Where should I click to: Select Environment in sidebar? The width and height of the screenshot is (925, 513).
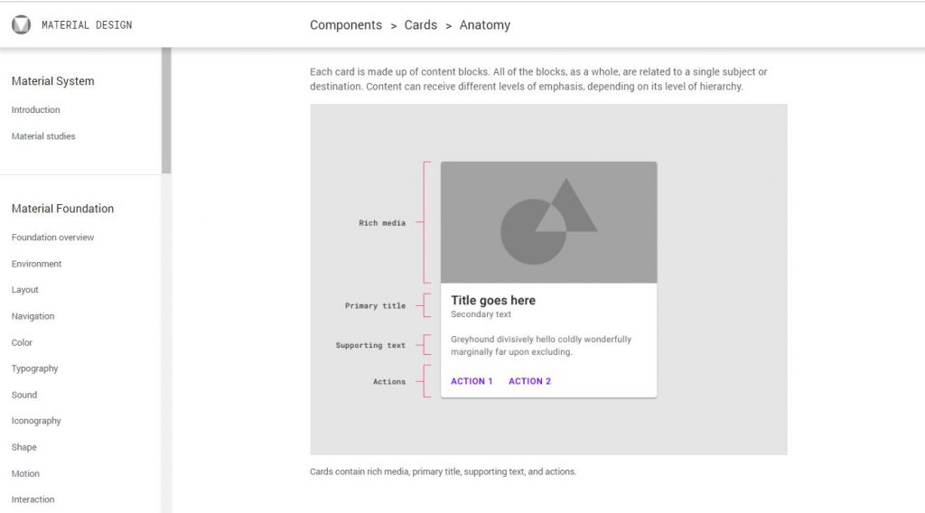pyautogui.click(x=36, y=264)
